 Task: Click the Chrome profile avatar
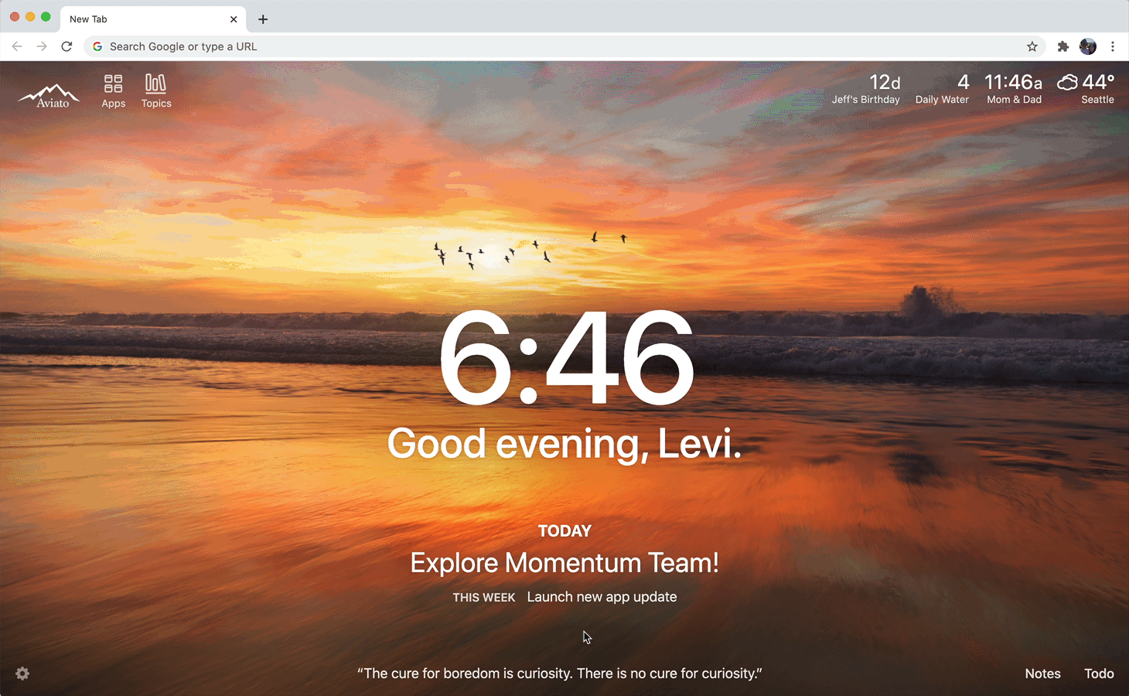[x=1087, y=46]
